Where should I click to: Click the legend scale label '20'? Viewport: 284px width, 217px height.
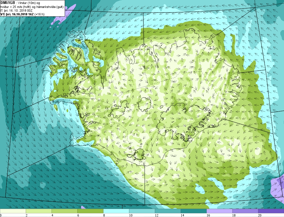click(260, 215)
